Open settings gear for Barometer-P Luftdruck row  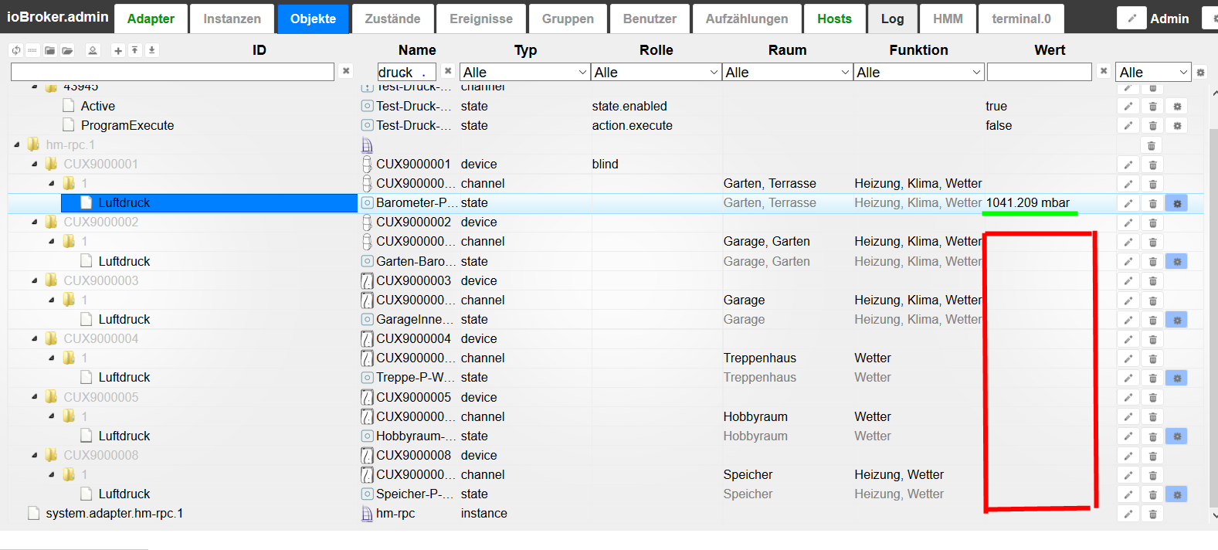coord(1177,203)
